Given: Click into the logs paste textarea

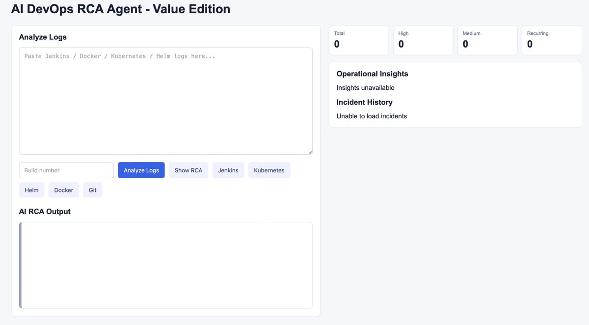Looking at the screenshot, I should click(166, 101).
